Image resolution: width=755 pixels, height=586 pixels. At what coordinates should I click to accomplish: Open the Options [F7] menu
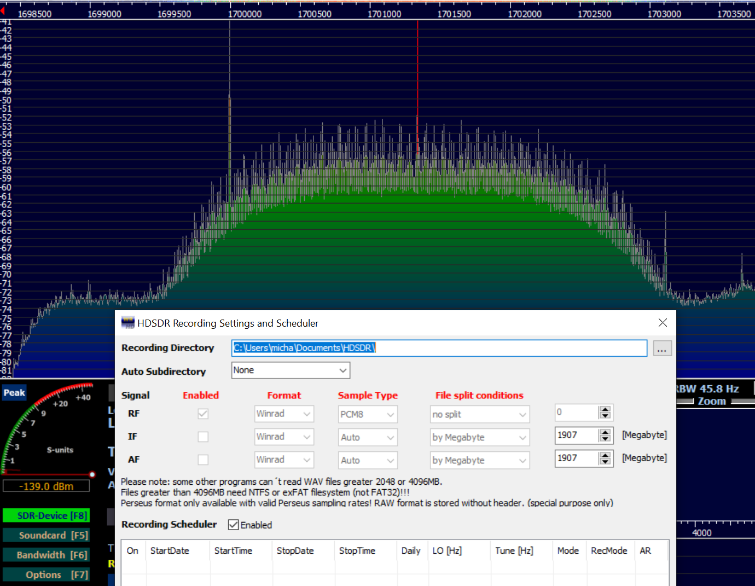pyautogui.click(x=46, y=575)
